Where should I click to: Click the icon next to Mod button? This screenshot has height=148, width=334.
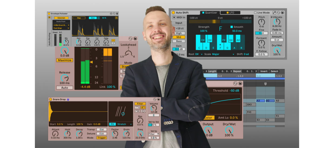[98, 18]
